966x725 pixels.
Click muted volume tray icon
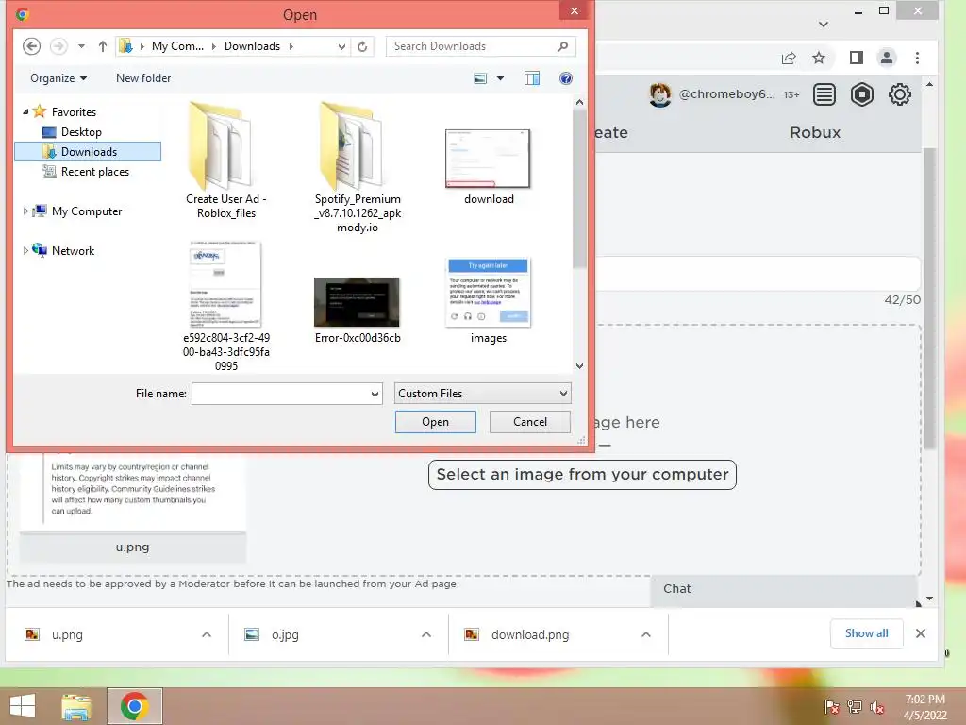tap(877, 707)
